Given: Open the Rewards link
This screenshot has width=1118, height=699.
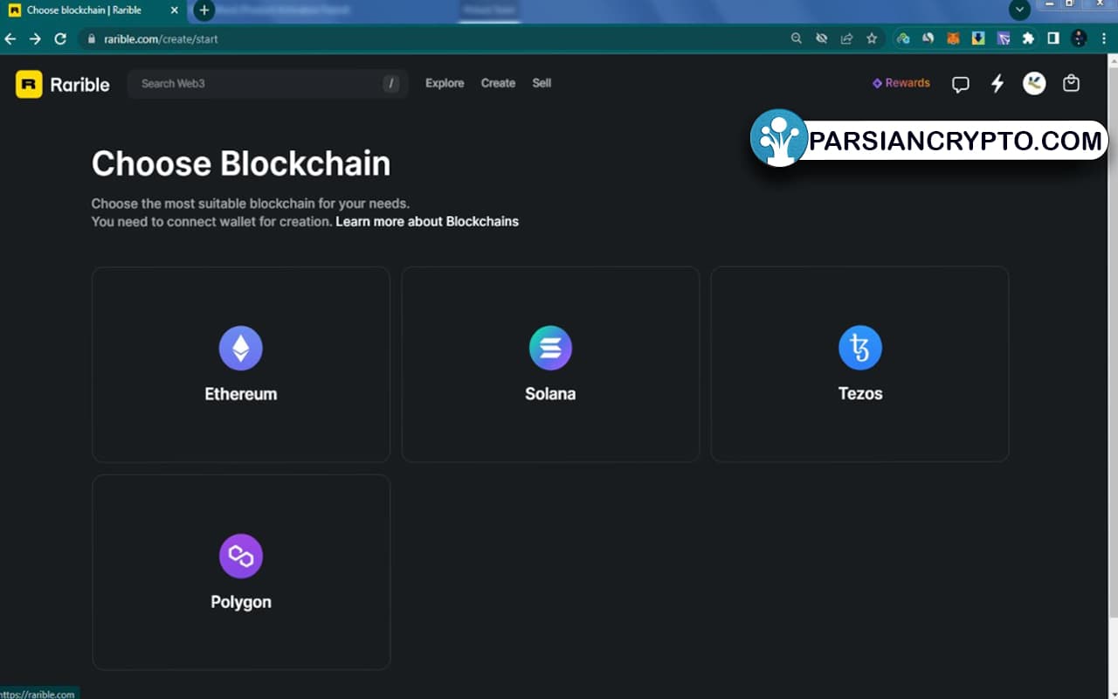Looking at the screenshot, I should tap(901, 83).
